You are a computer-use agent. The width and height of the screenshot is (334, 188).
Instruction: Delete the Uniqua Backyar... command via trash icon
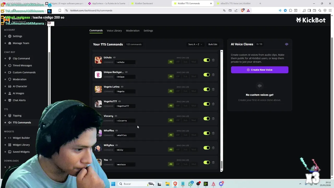click(213, 75)
